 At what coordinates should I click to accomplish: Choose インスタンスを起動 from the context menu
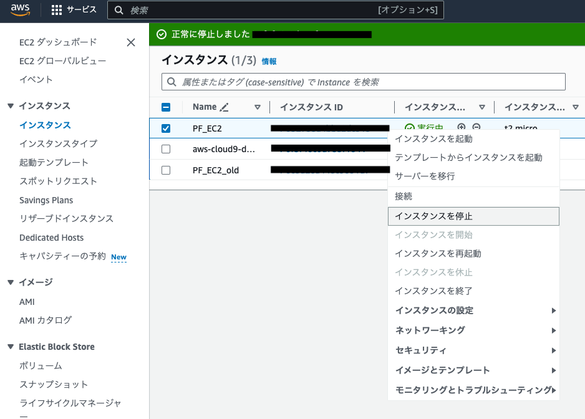473,139
